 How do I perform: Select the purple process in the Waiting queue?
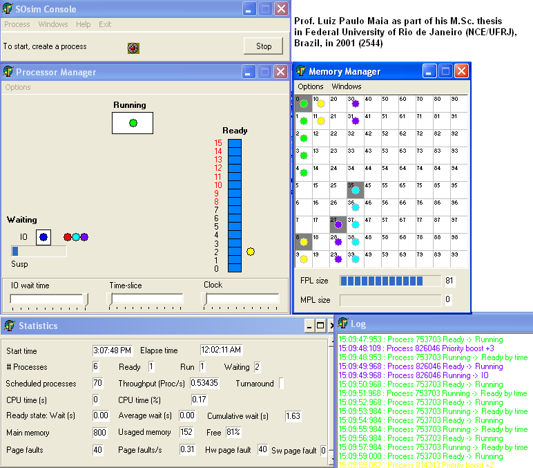tap(84, 237)
